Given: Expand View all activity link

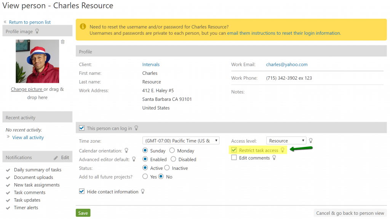Looking at the screenshot, I should 28,137.
